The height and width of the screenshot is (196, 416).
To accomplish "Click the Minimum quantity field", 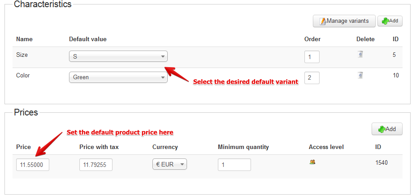I will [234, 165].
